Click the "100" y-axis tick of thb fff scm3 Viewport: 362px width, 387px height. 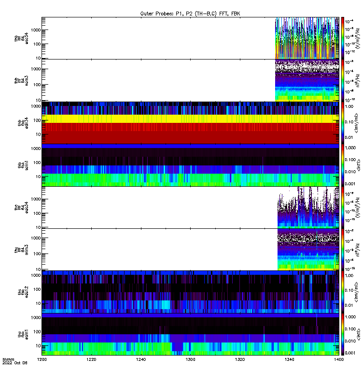pyautogui.click(x=37, y=85)
